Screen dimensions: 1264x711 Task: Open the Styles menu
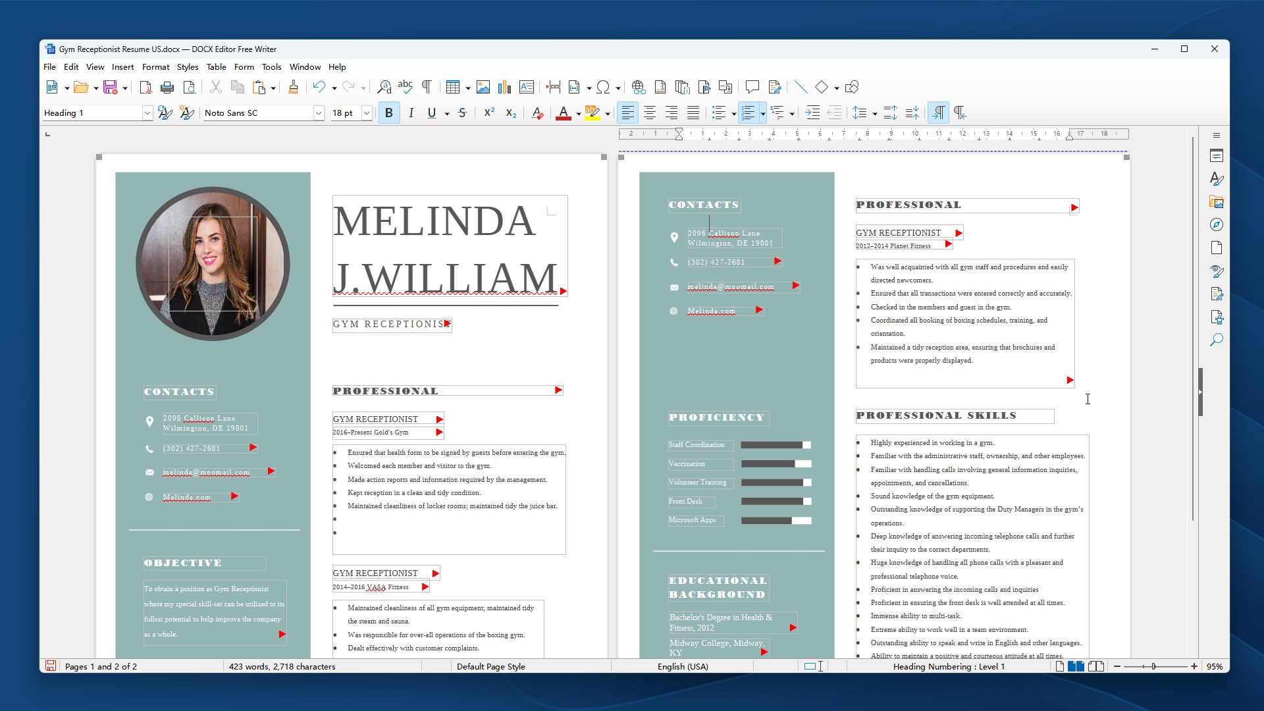[x=188, y=67]
